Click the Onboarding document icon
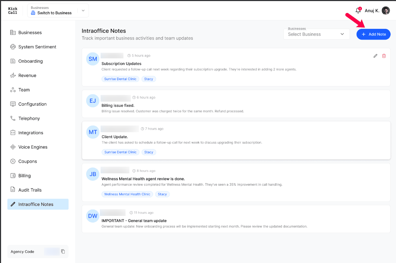The image size is (396, 263). tap(13, 61)
